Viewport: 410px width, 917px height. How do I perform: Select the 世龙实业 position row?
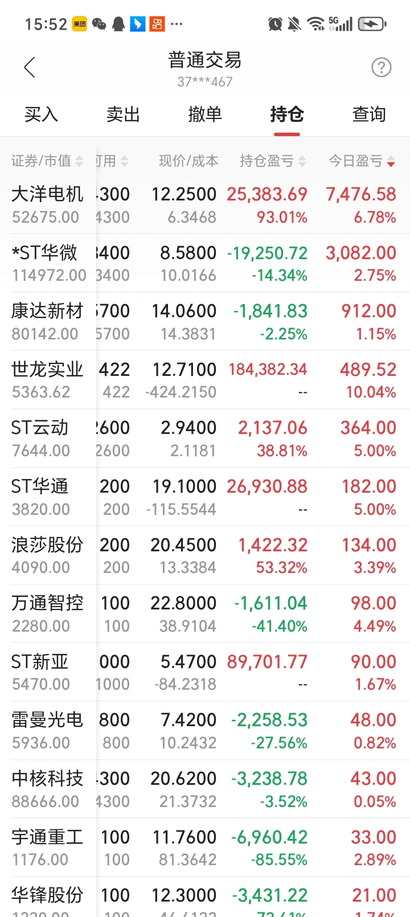pos(205,380)
